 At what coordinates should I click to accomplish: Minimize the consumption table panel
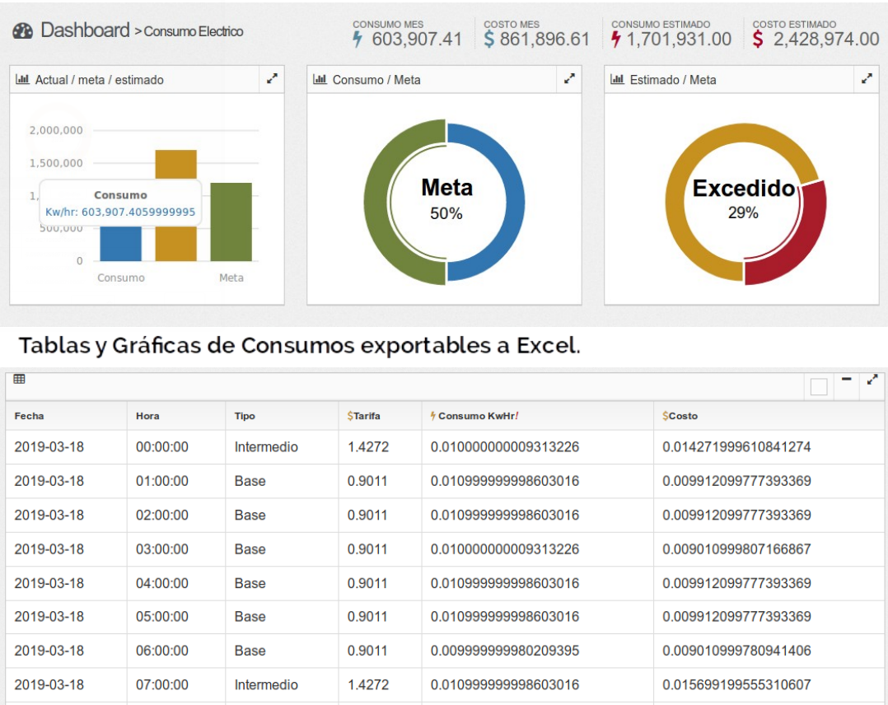coord(847,380)
